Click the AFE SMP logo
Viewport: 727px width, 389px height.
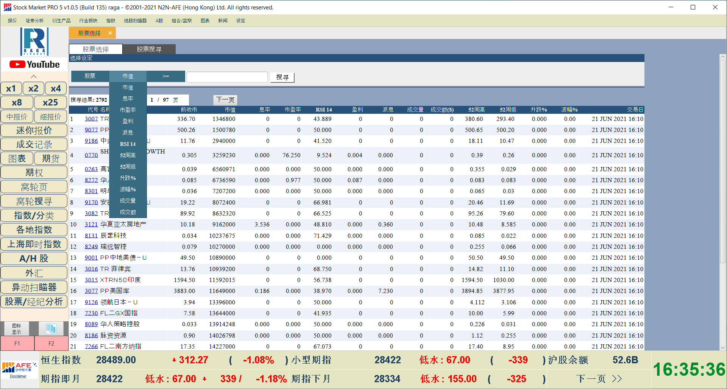19,367
